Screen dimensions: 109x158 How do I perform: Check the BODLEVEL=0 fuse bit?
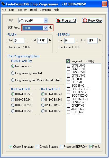pyautogui.click(x=68, y=89)
